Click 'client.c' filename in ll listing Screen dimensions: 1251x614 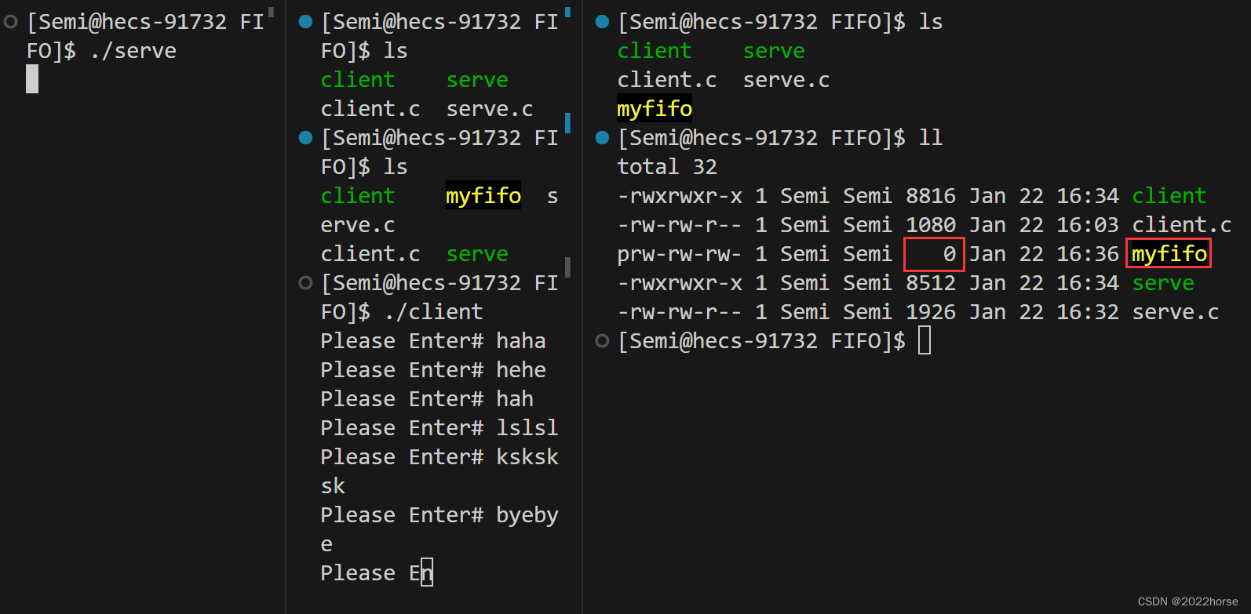1182,225
